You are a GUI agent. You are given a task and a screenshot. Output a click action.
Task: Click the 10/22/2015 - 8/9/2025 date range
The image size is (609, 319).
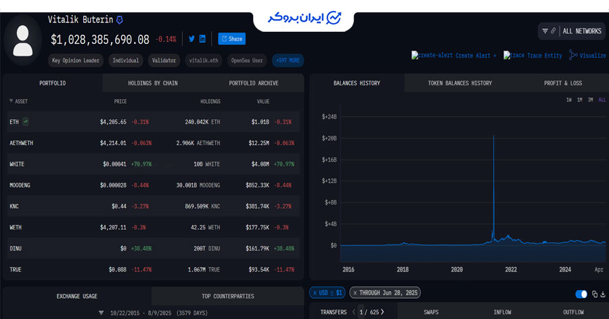141,313
